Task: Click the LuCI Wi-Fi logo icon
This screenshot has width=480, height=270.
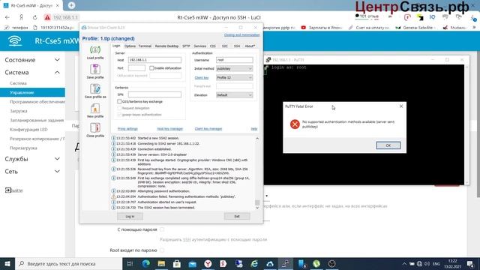Action: 15,40
